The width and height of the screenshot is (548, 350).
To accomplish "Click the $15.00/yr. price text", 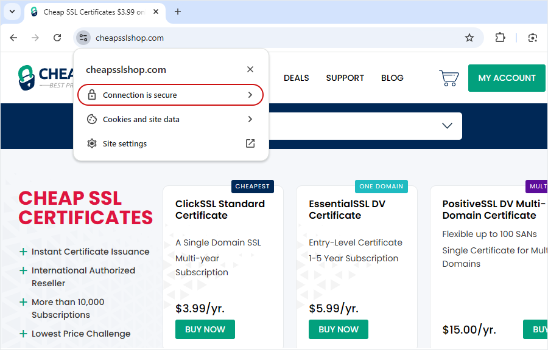I will click(x=469, y=329).
